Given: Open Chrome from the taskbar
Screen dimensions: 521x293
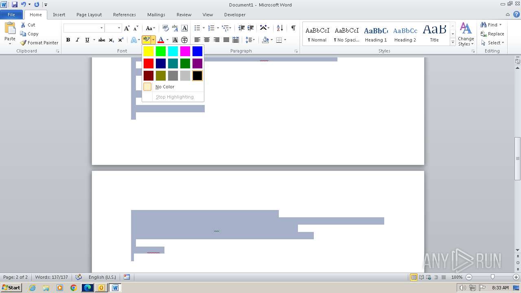Looking at the screenshot, I should tap(74, 288).
